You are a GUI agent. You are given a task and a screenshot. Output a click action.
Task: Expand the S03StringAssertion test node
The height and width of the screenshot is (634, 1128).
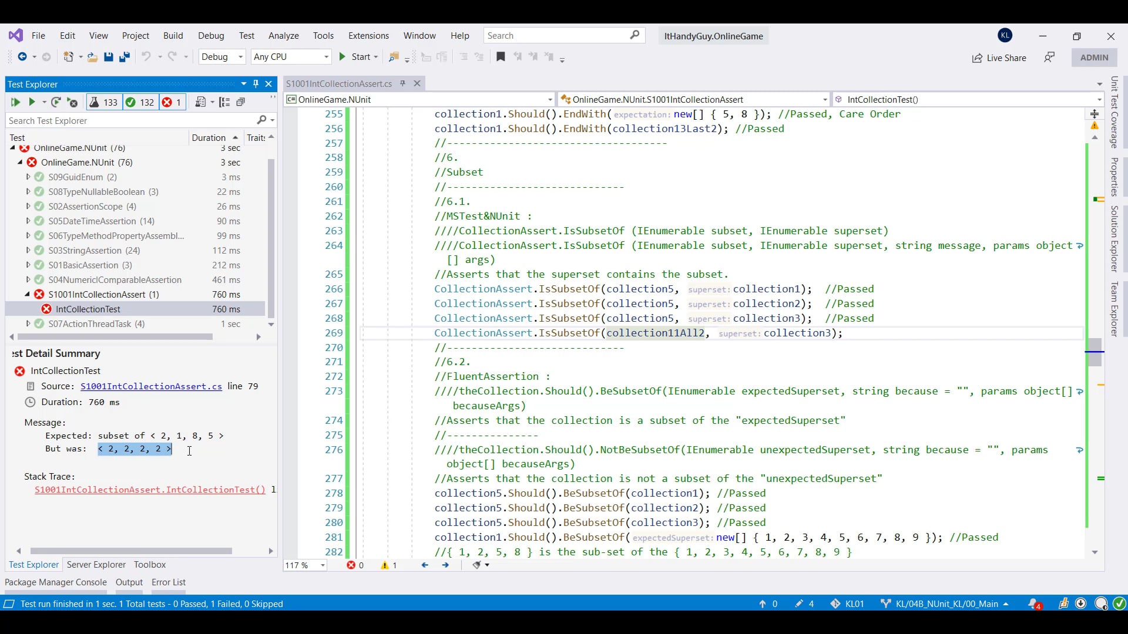pos(28,251)
